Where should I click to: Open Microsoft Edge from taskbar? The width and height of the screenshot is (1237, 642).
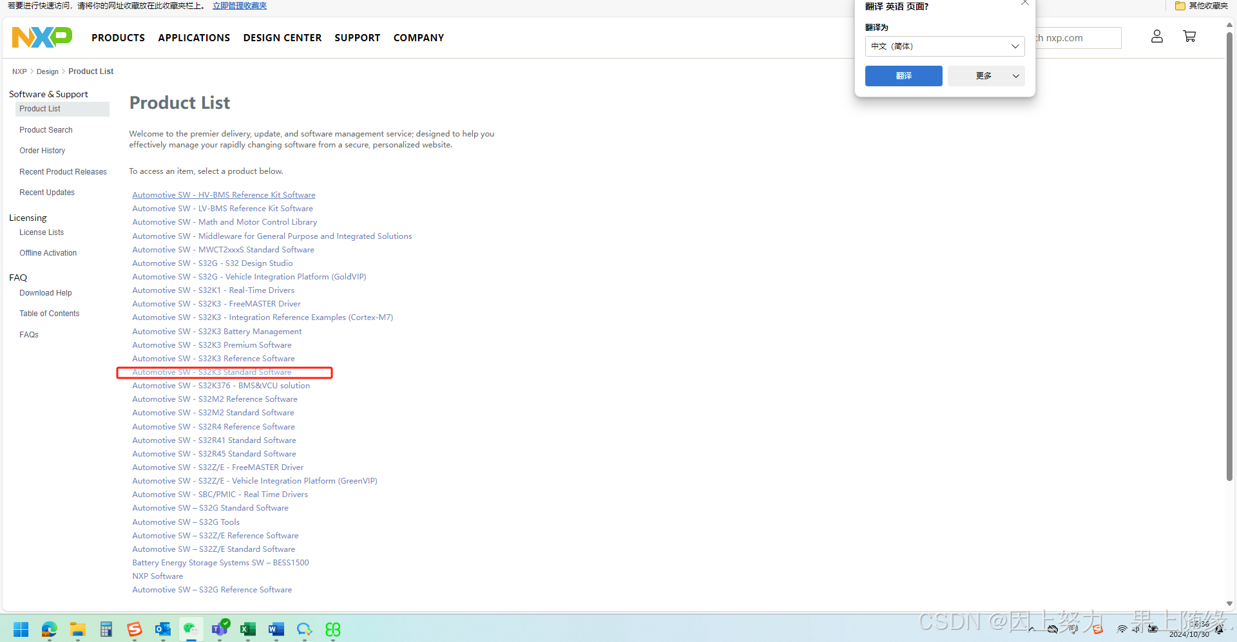(50, 629)
